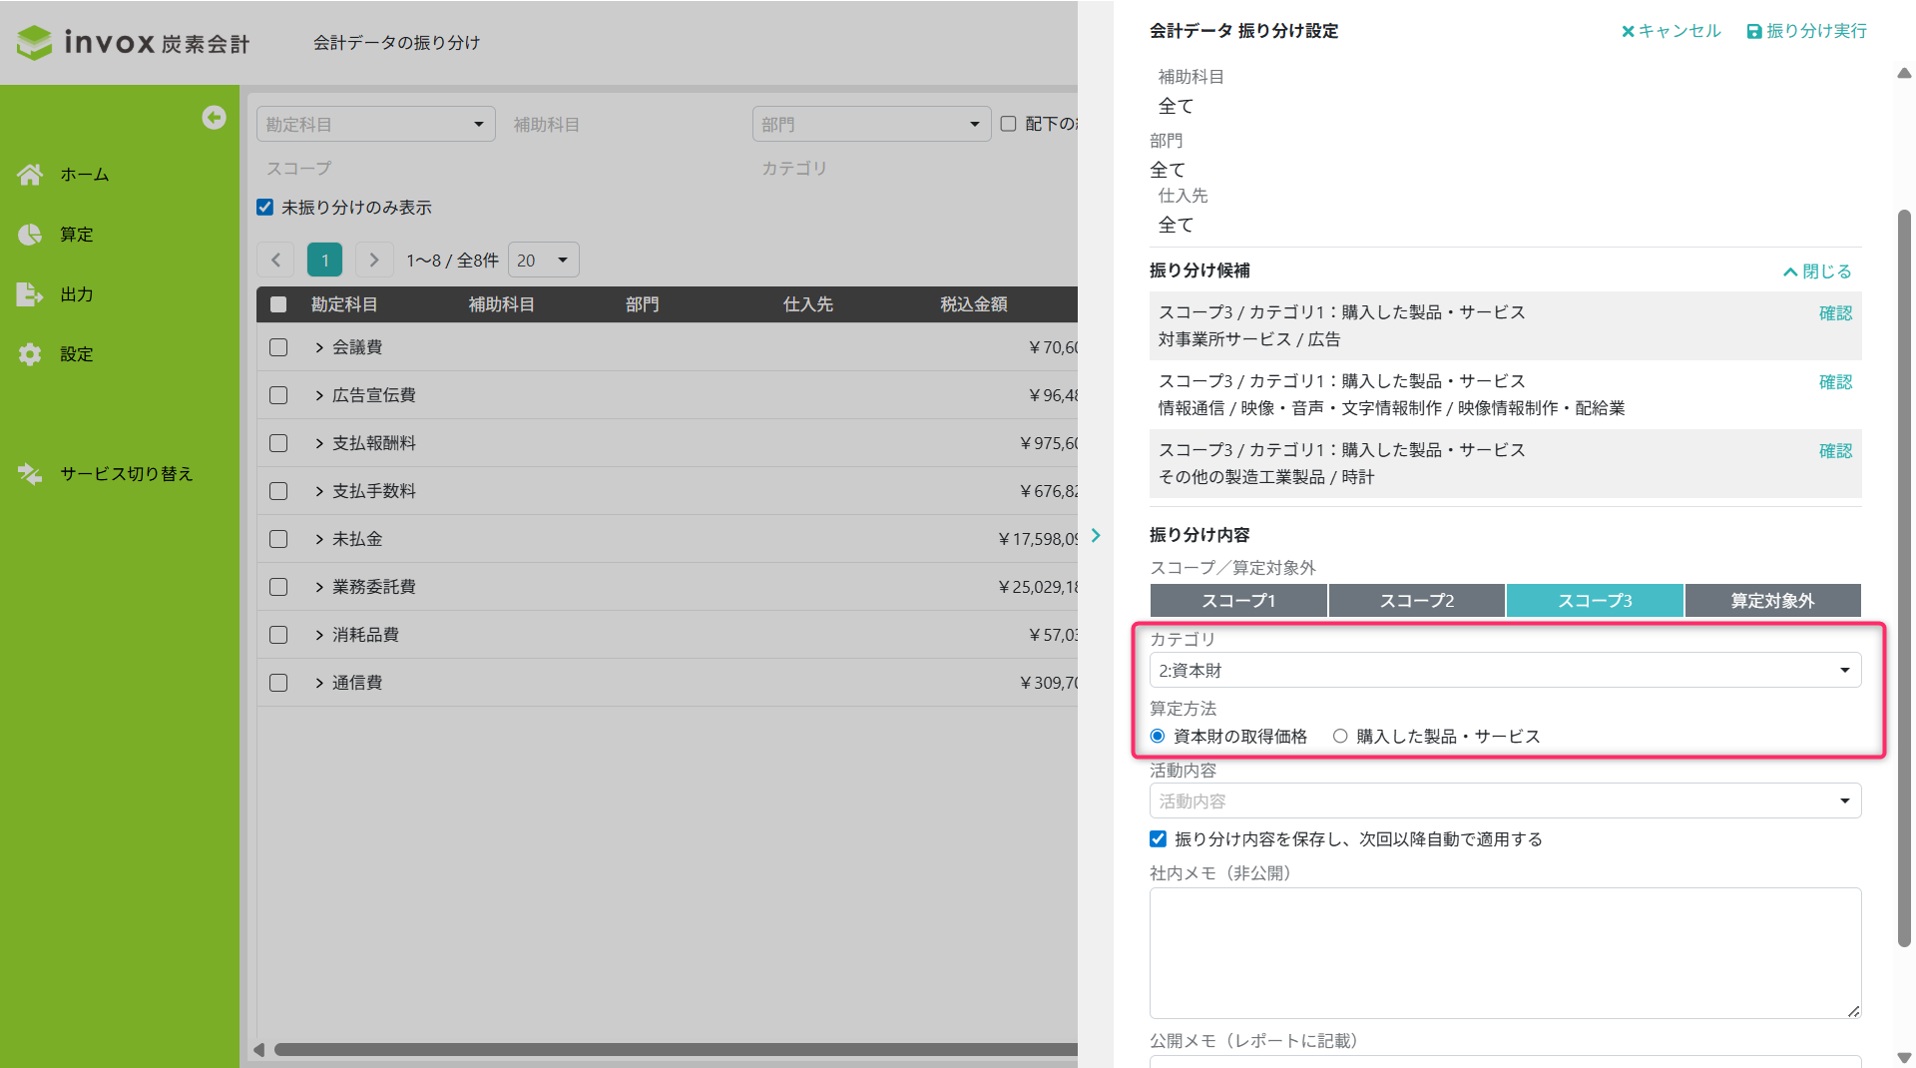Click inside the 社内メモ text area

(x=1505, y=953)
